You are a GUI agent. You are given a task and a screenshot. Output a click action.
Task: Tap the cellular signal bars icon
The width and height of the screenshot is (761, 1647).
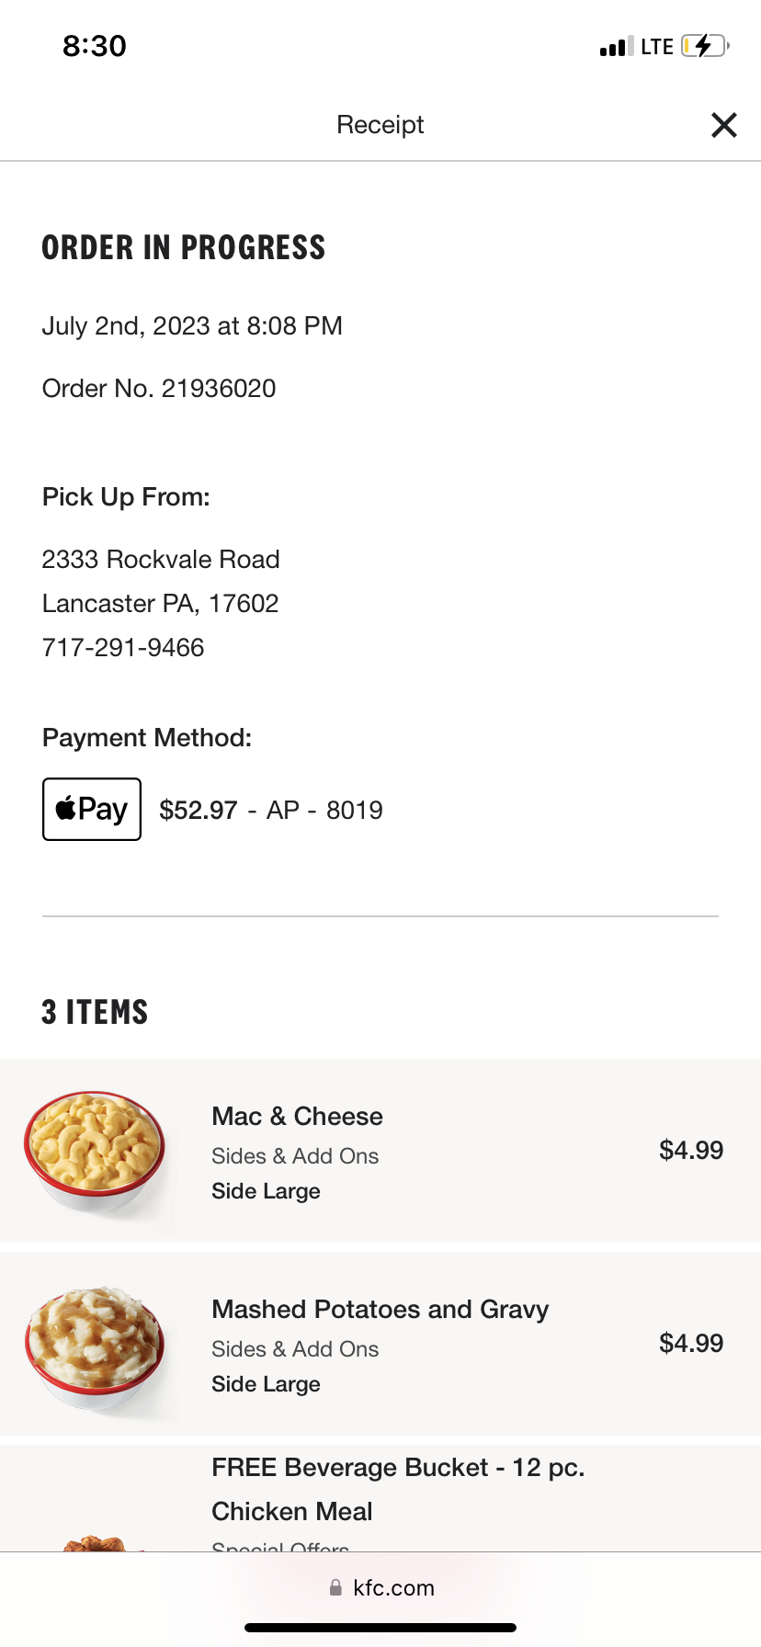click(x=616, y=47)
